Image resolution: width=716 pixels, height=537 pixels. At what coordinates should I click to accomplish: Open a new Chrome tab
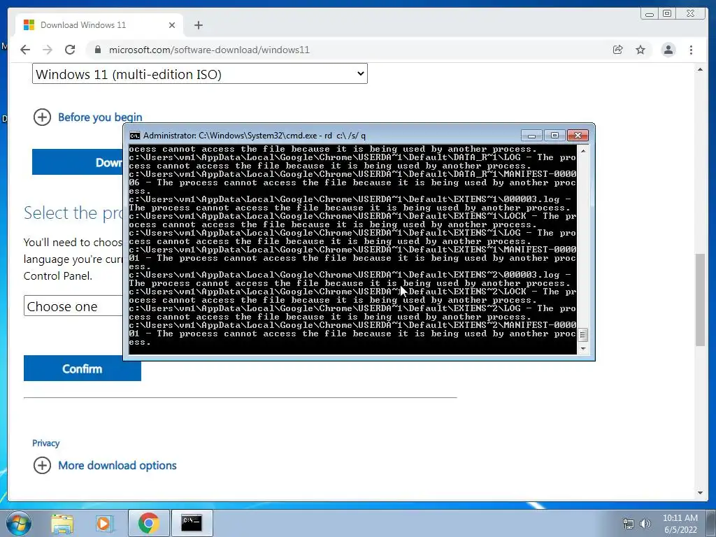[x=198, y=25]
